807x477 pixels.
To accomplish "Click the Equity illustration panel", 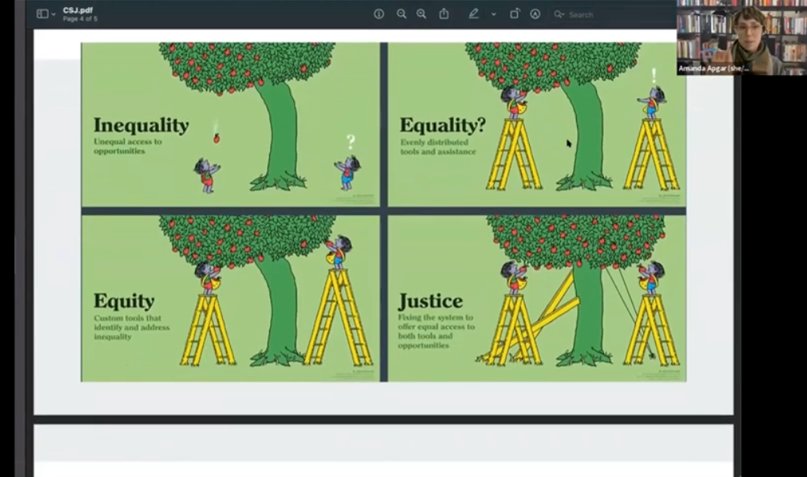I will tap(230, 298).
